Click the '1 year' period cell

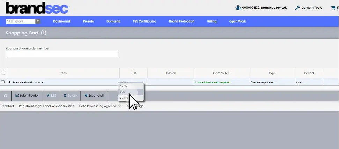[x=300, y=83]
